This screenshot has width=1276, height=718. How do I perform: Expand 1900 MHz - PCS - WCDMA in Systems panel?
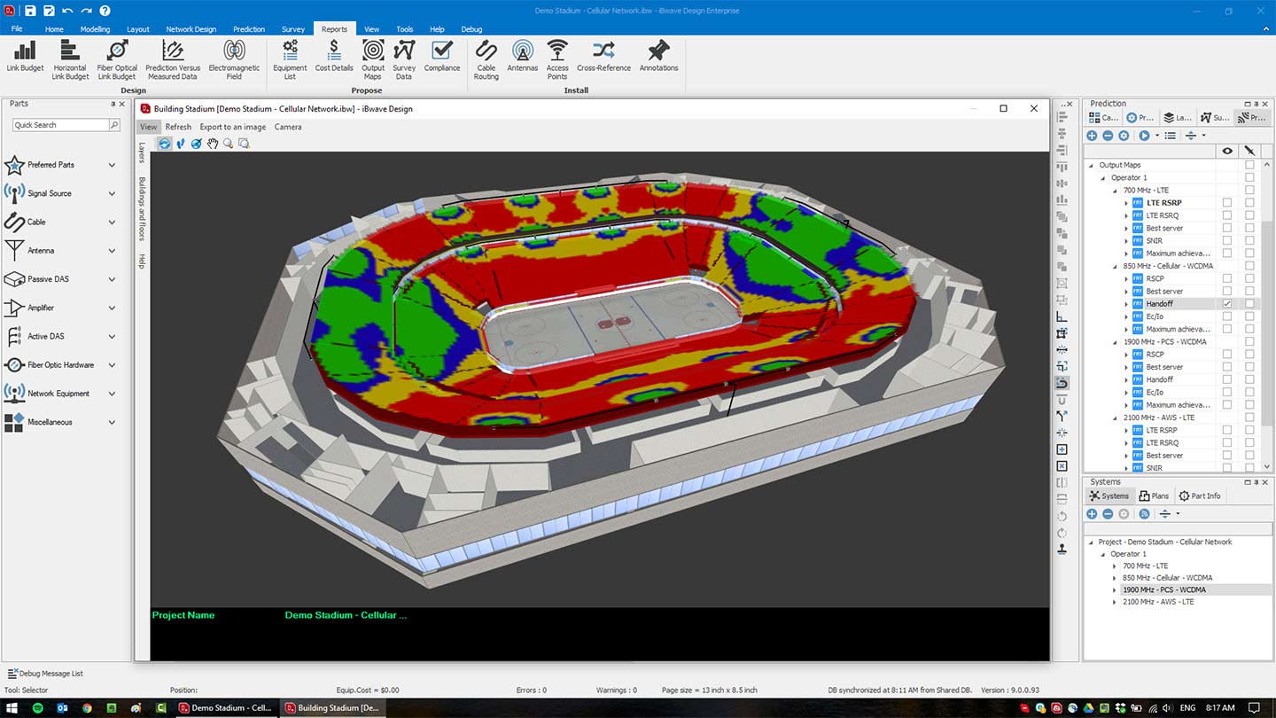[1115, 589]
